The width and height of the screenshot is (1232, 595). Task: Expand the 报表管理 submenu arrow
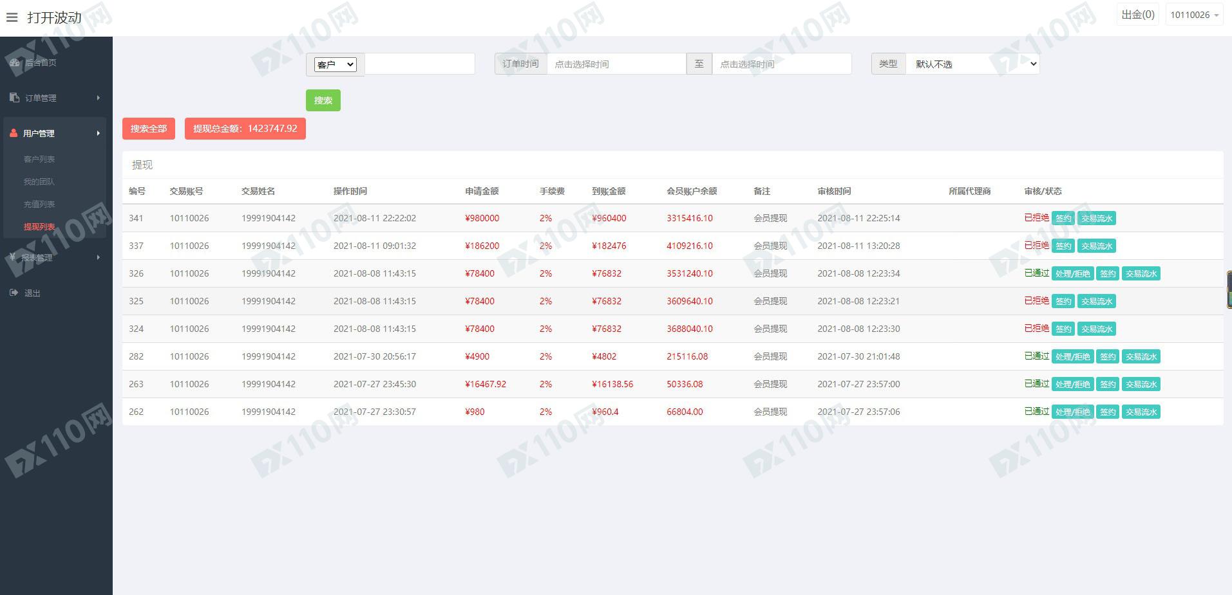(99, 257)
